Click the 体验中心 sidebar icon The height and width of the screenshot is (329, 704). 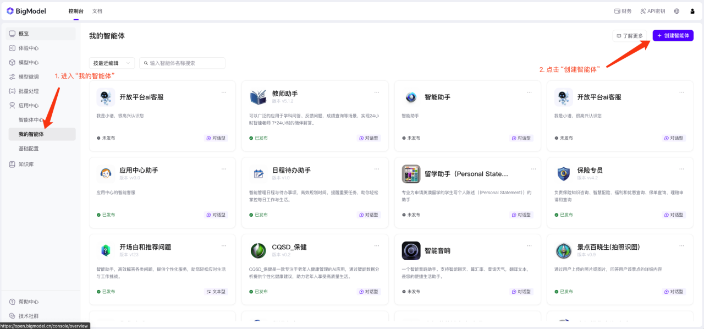[12, 48]
